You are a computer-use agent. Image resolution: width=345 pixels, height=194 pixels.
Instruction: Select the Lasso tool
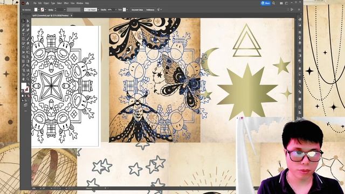[x=28, y=25]
